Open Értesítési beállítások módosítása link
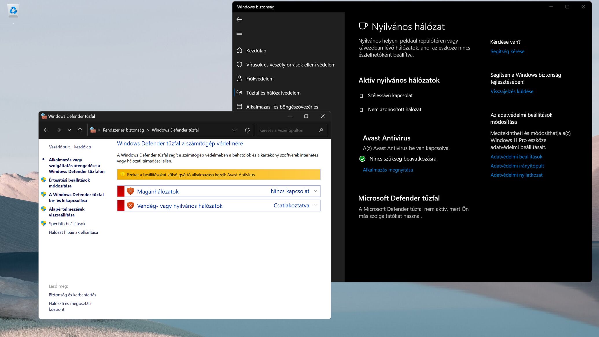Screen dimensions: 599x337 click(69, 183)
